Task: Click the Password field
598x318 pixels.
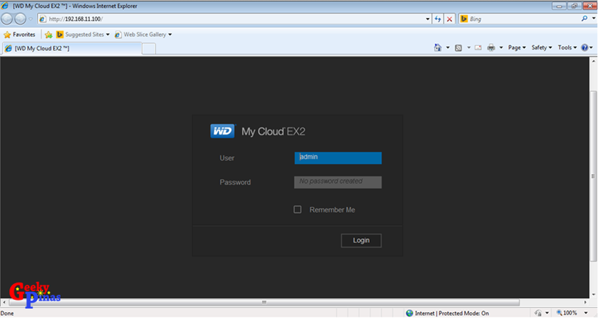Action: [x=338, y=182]
